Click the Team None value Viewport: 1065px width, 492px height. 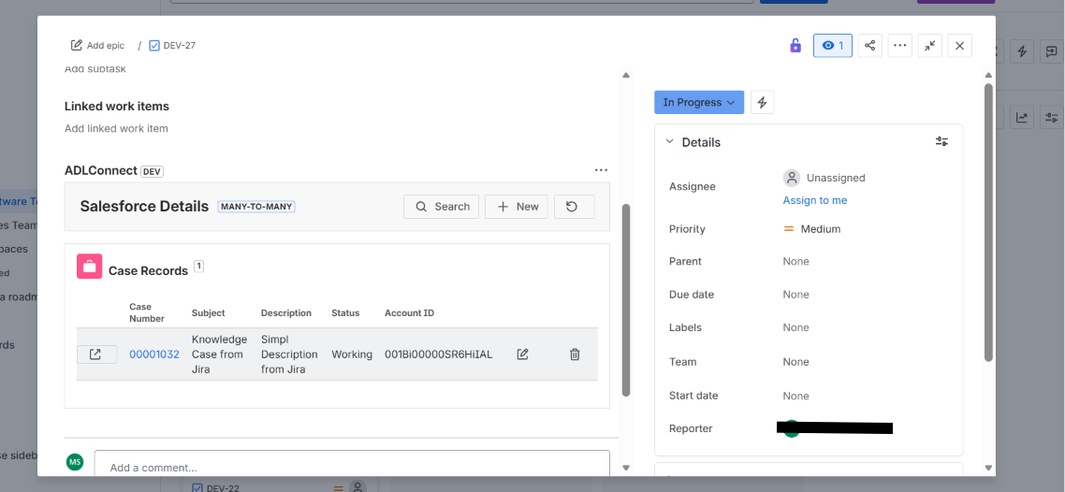(x=796, y=362)
